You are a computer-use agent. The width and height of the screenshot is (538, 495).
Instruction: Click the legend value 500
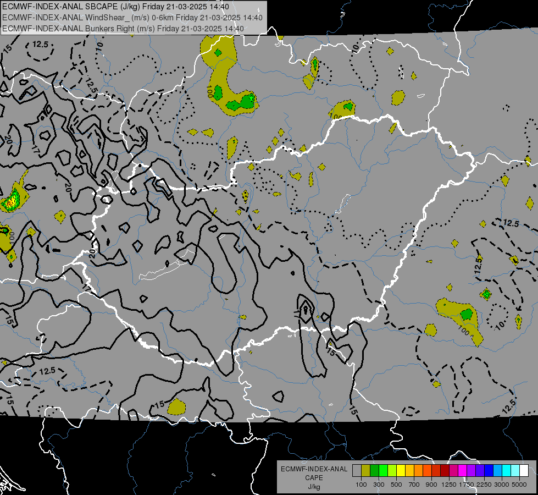[x=396, y=485]
